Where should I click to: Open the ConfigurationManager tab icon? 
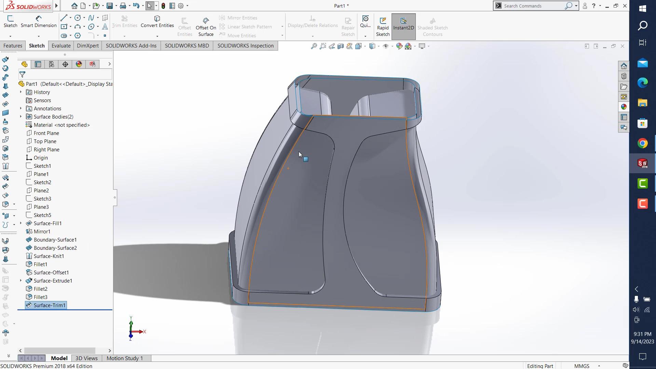click(x=52, y=64)
